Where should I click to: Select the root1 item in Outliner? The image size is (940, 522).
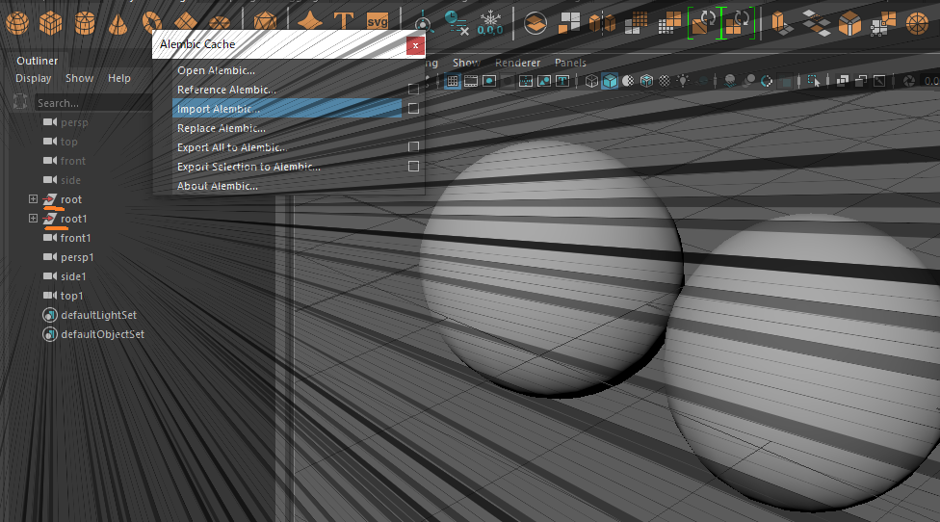[x=73, y=219]
